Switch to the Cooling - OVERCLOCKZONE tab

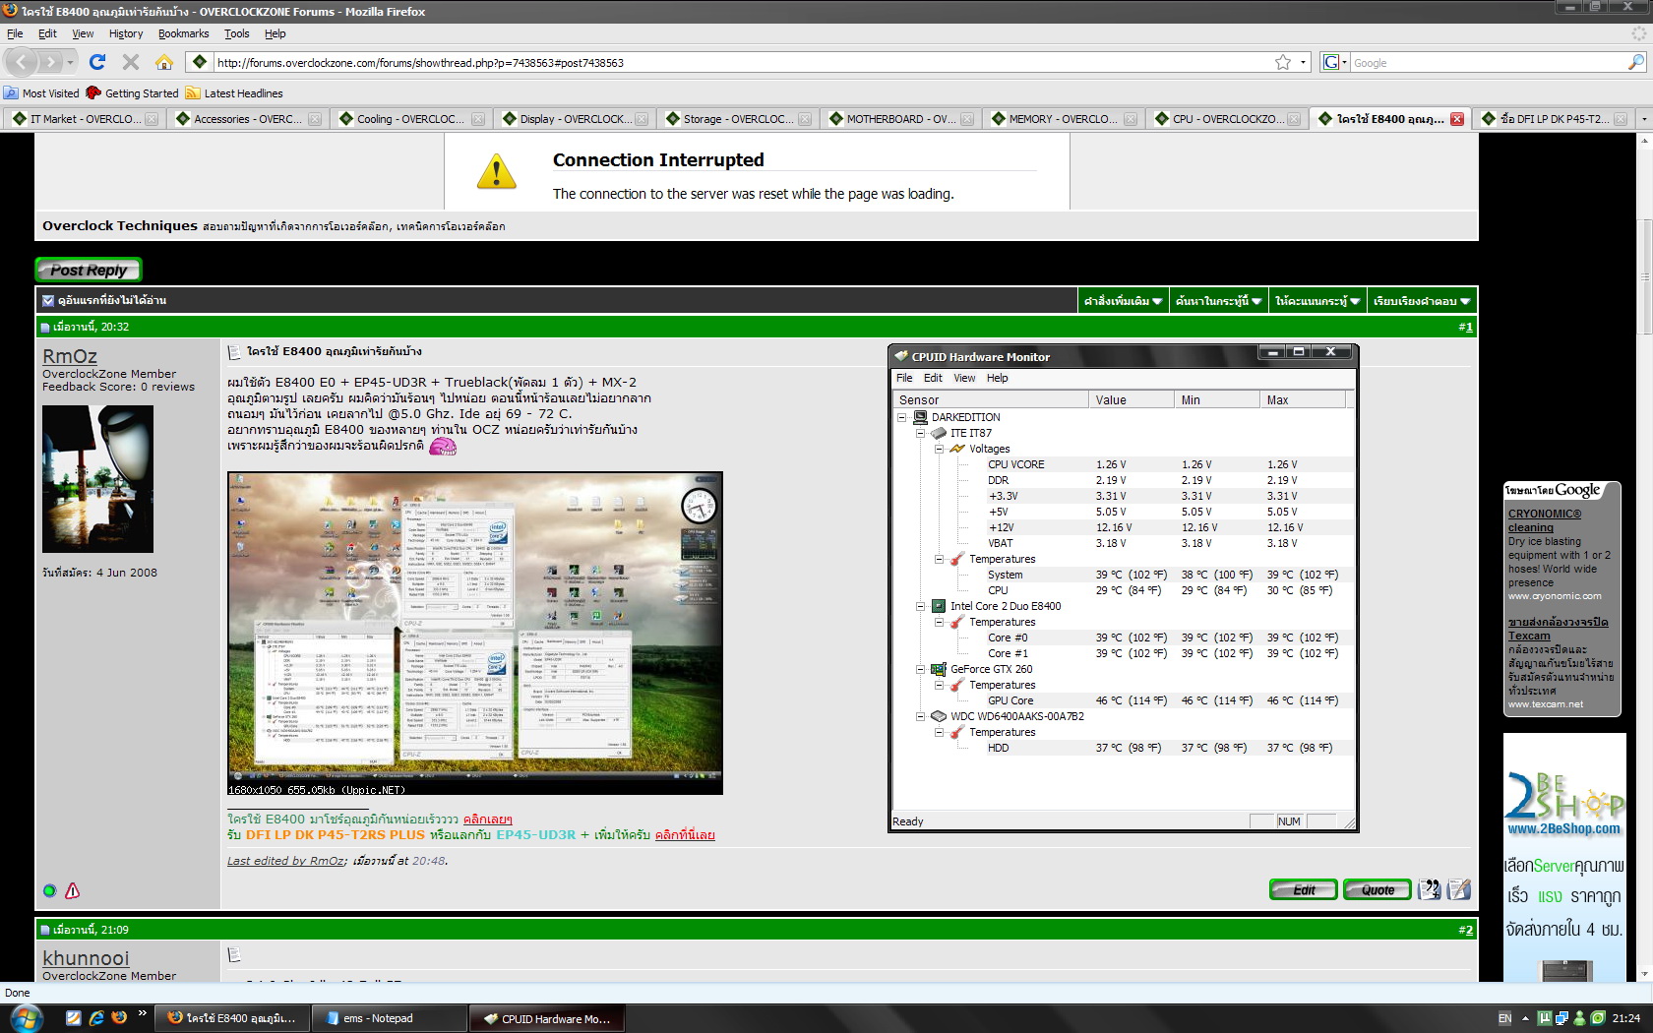pyautogui.click(x=410, y=119)
